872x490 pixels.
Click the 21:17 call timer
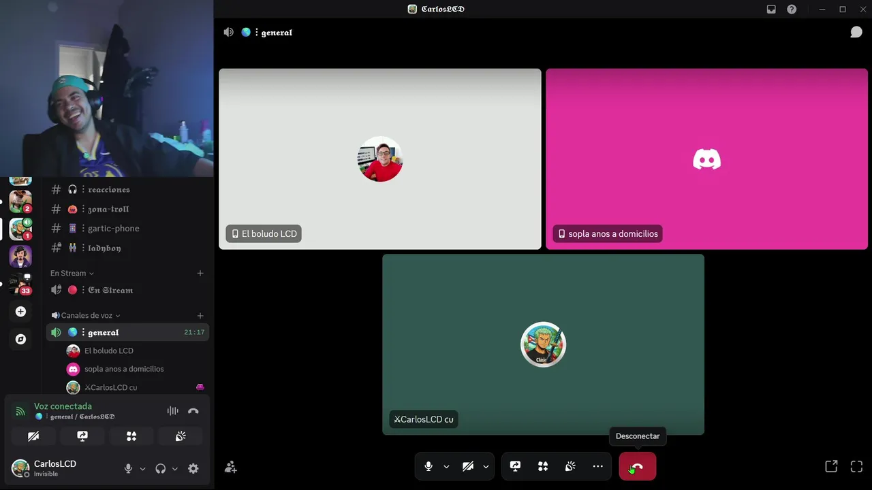tap(194, 332)
